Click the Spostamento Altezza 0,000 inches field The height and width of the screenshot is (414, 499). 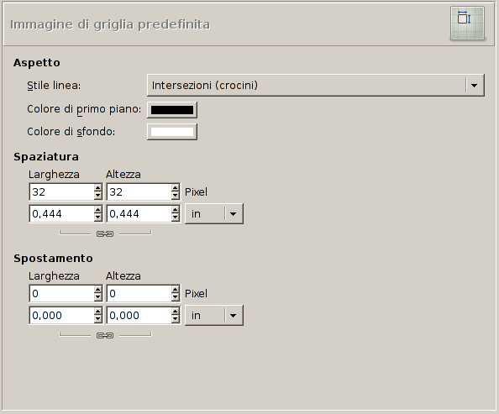coord(139,316)
